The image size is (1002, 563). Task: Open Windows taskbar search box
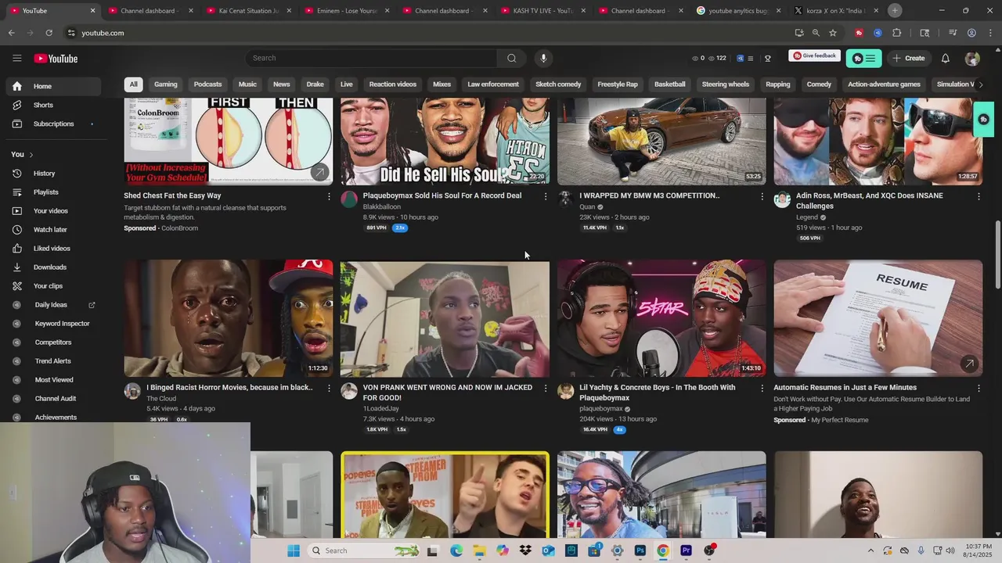362,550
